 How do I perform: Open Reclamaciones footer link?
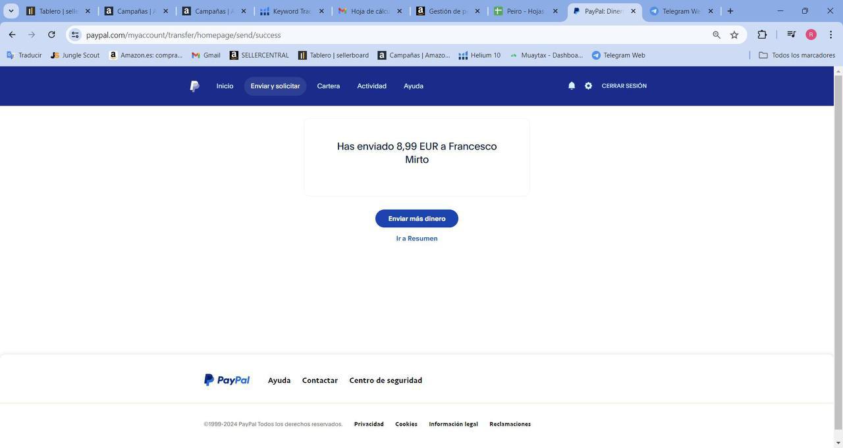point(510,424)
